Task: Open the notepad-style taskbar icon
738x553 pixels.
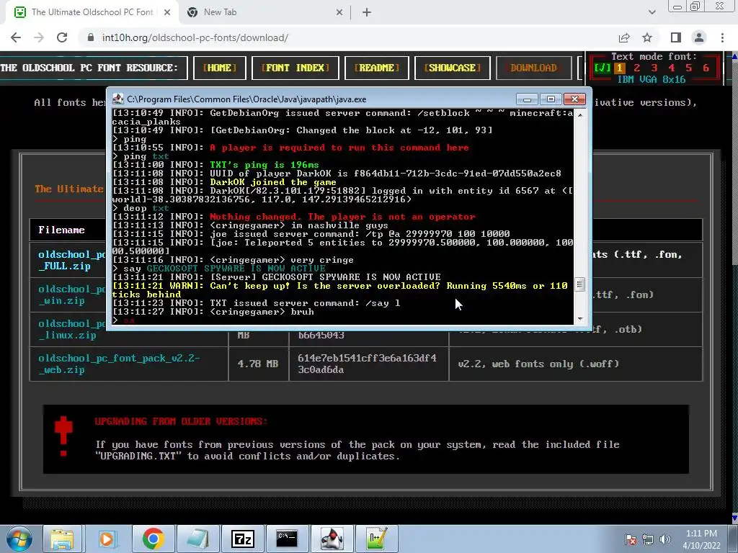Action: (198, 539)
